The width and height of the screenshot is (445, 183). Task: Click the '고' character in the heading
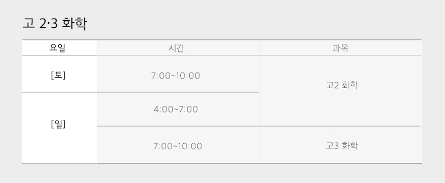tap(28, 23)
